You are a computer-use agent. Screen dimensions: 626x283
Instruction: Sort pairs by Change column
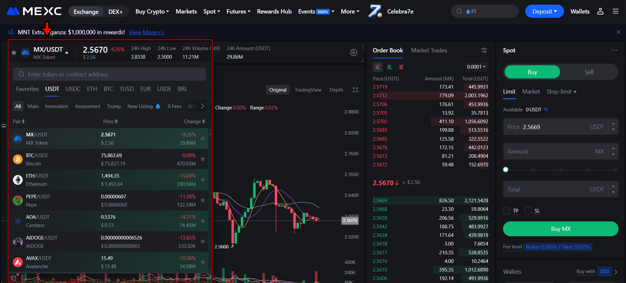point(194,122)
